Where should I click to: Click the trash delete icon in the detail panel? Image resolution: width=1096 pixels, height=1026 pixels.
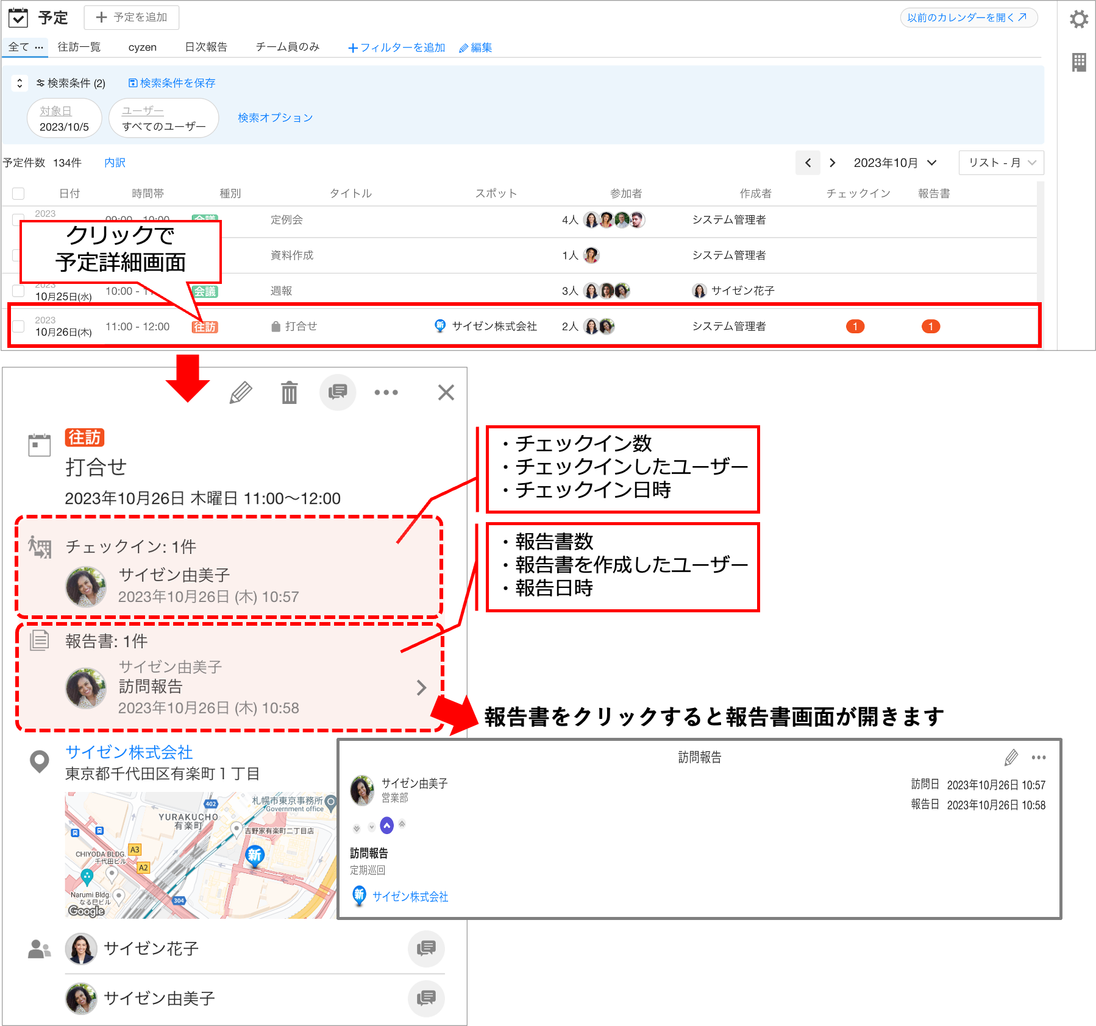(x=290, y=392)
